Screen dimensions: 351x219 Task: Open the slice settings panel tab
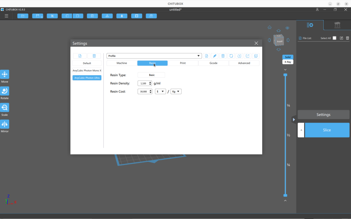[310, 25]
